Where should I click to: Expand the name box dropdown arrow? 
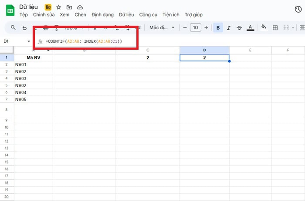29,41
